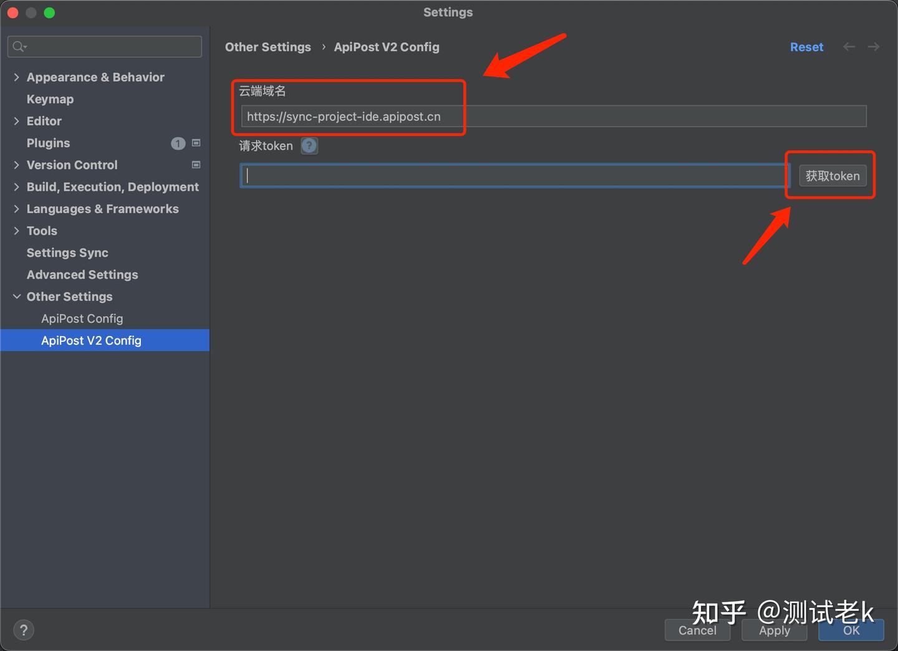Click the project-level icon next to Plugins
Image resolution: width=898 pixels, height=651 pixels.
coord(196,143)
